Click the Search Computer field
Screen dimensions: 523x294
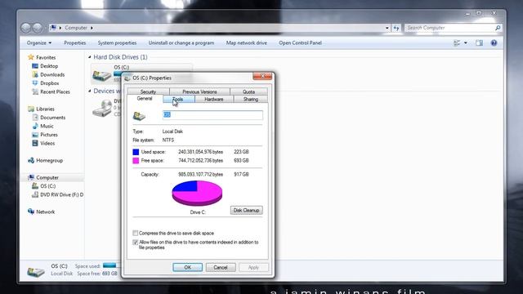tap(449, 28)
